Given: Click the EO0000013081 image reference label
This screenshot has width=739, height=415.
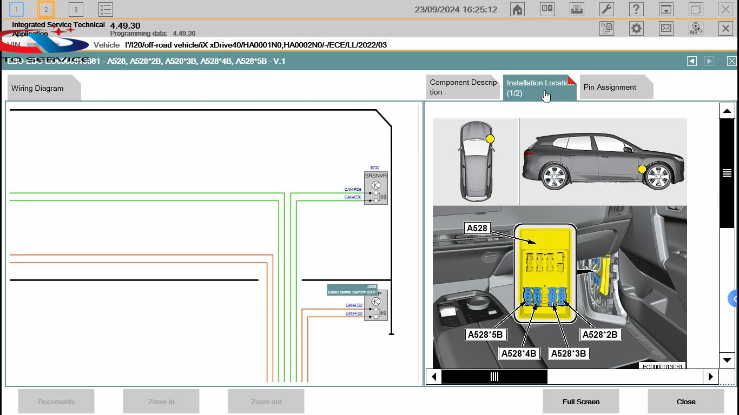Looking at the screenshot, I should pyautogui.click(x=662, y=366).
